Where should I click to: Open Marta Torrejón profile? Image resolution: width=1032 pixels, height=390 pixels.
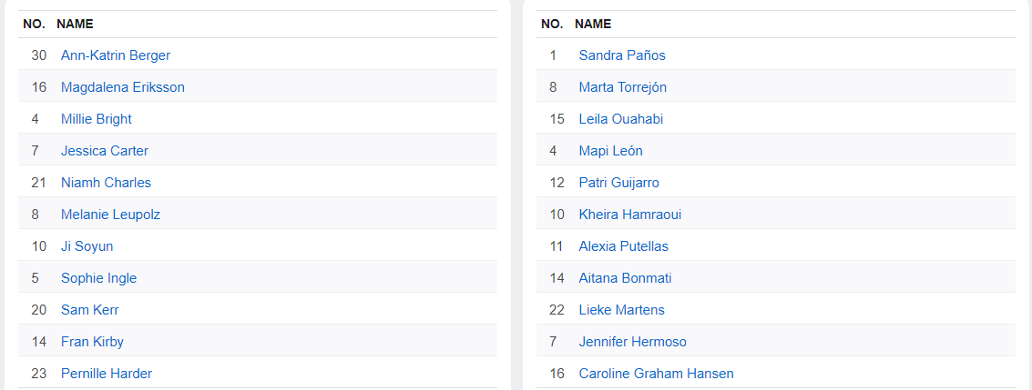(x=622, y=87)
